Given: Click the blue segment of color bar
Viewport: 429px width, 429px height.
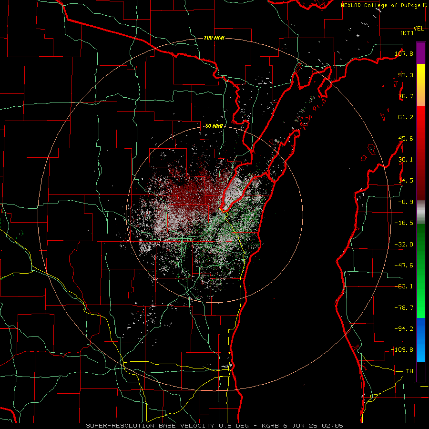Looking at the screenshot, I should [x=421, y=340].
